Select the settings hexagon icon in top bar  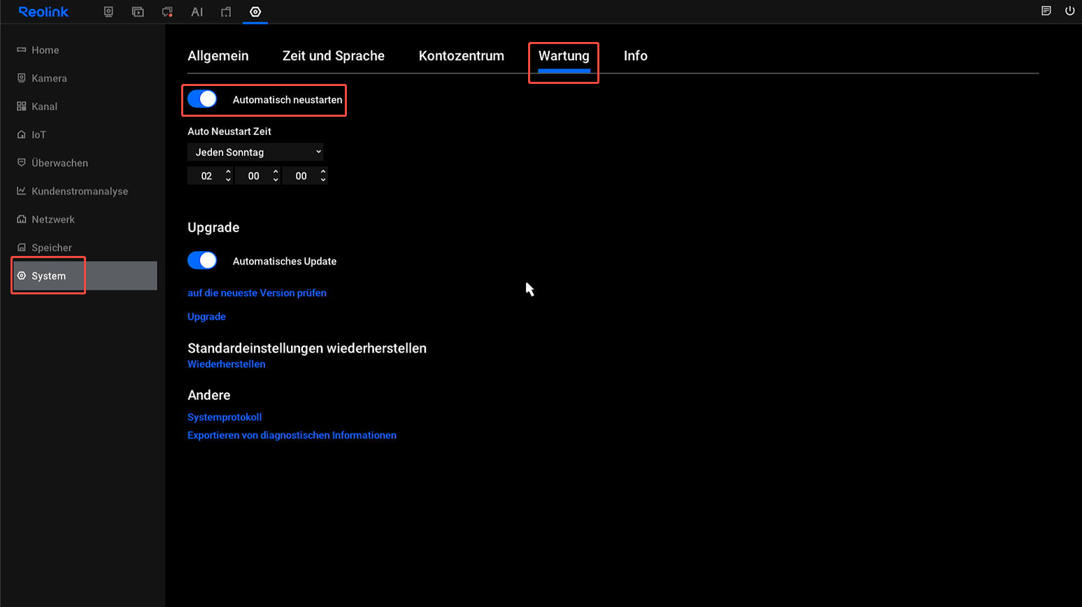(255, 12)
